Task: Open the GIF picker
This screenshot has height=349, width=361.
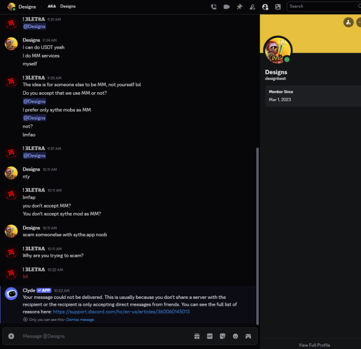Action: (210, 336)
